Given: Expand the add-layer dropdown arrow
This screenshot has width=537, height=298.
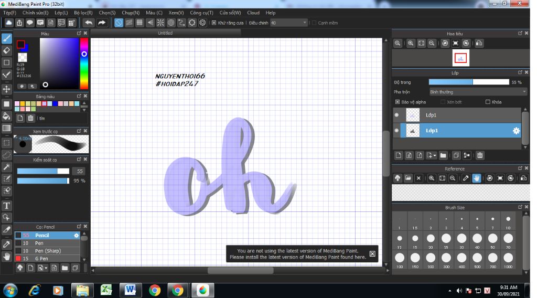Looking at the screenshot, I should pos(435,156).
